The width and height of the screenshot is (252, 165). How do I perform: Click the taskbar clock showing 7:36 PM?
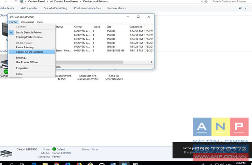241,163
